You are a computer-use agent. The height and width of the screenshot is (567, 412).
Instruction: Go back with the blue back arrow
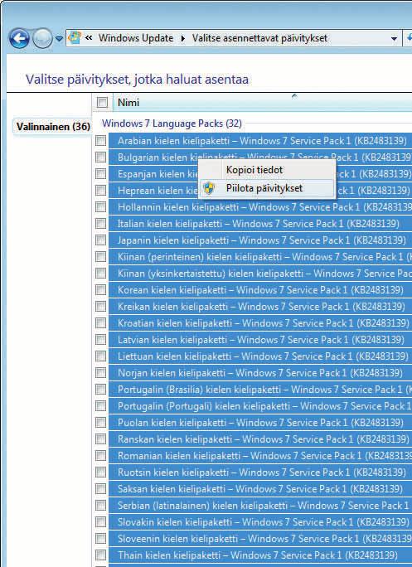click(18, 38)
